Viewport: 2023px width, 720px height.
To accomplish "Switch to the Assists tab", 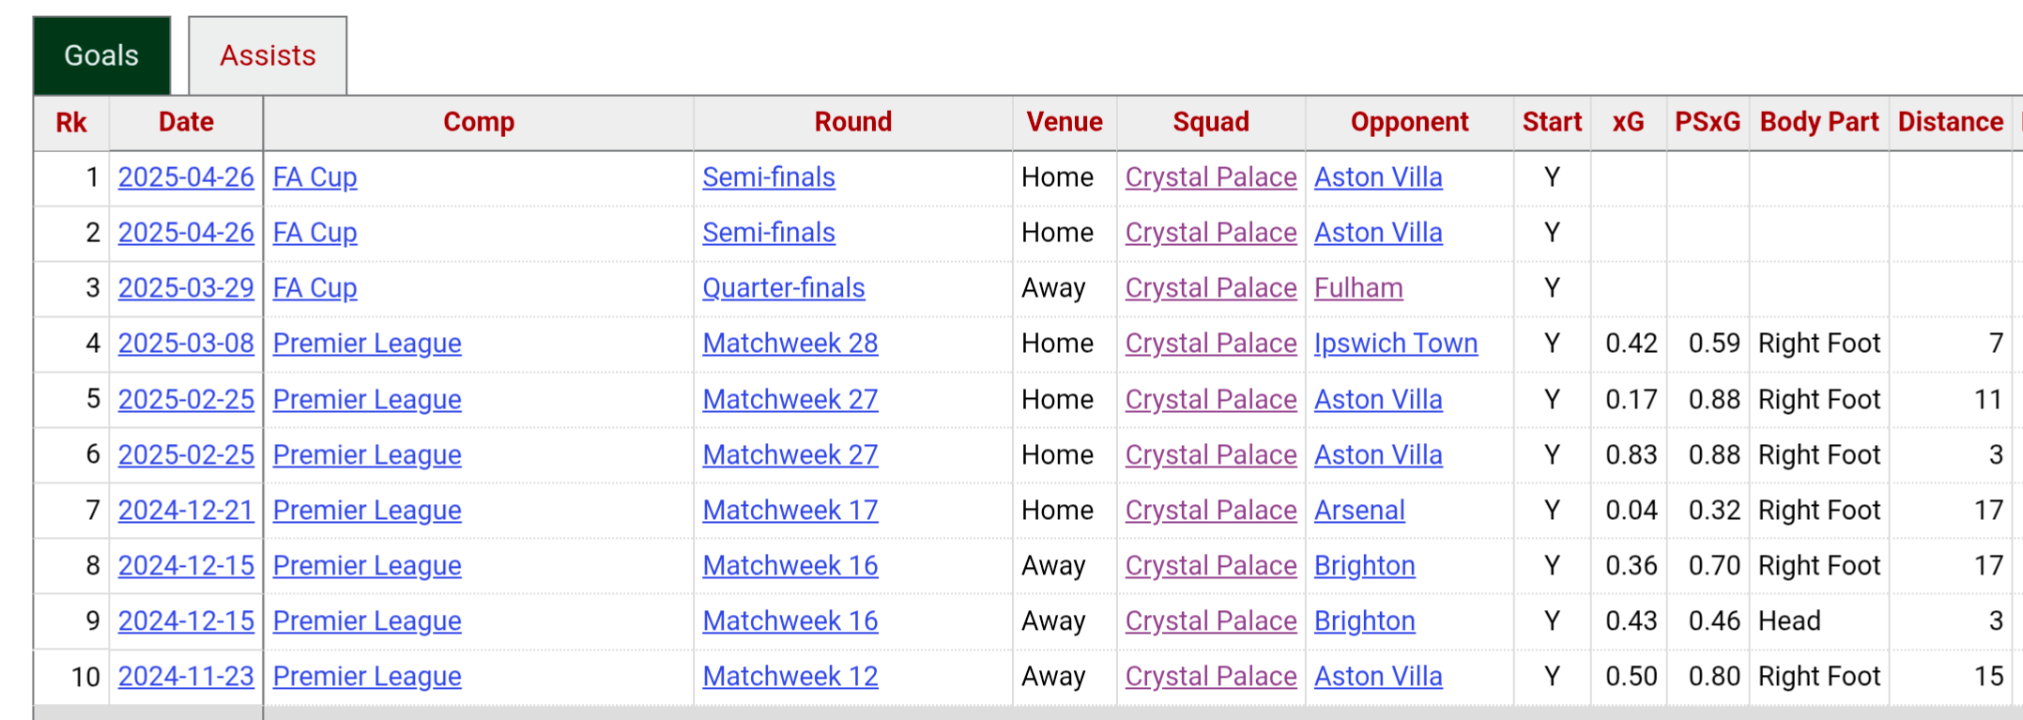I will tap(268, 55).
